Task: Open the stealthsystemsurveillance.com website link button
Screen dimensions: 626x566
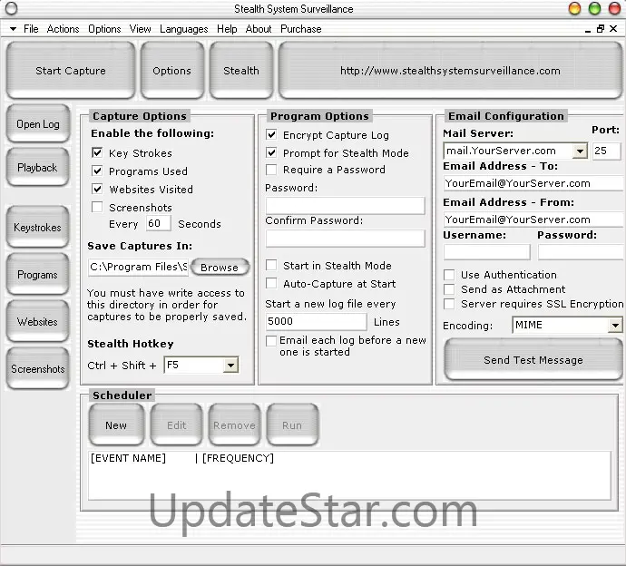Action: tap(450, 71)
